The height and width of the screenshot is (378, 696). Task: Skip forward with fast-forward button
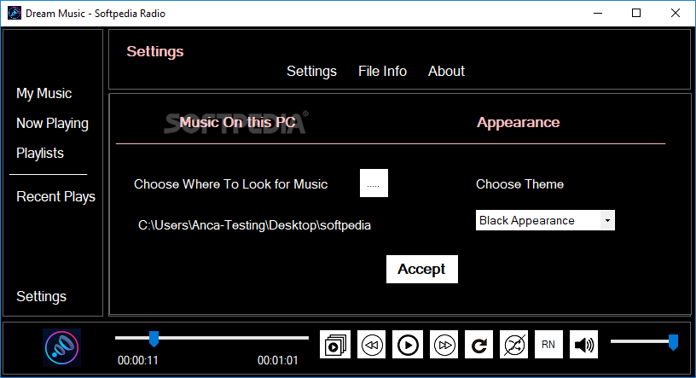444,344
